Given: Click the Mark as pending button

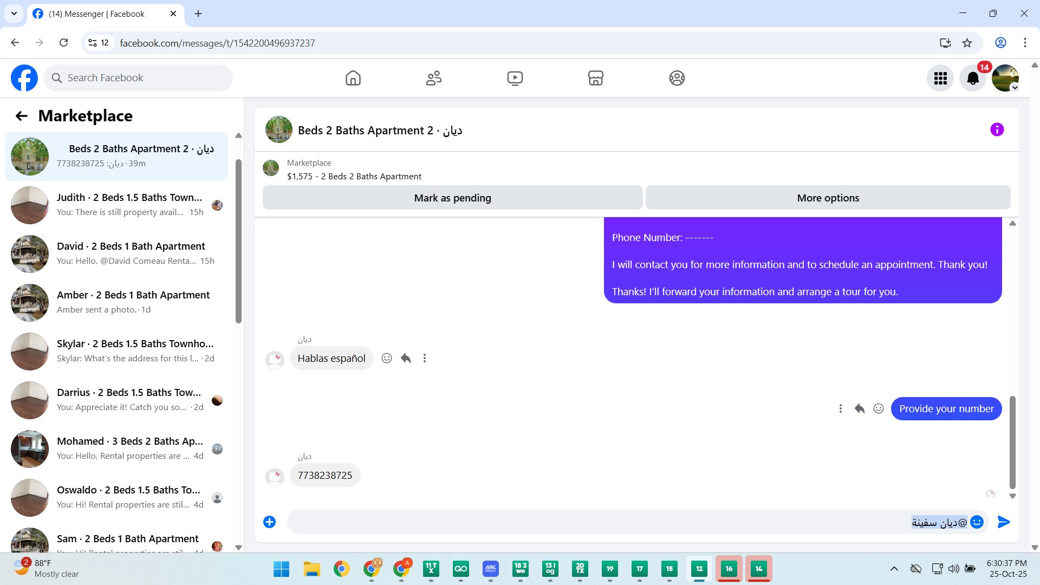Looking at the screenshot, I should (452, 198).
